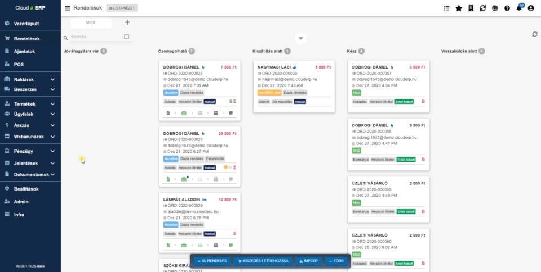Viewport: 541px width, 272px height.
Task: Click the Keresés search field
Action: pyautogui.click(x=95, y=37)
